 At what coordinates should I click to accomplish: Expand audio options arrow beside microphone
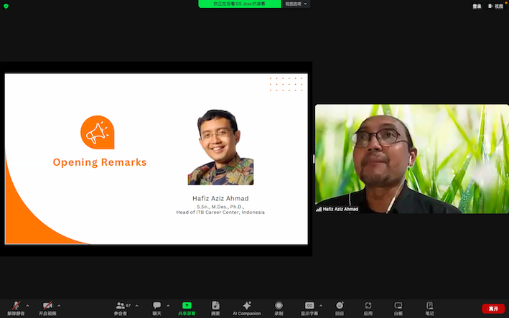(x=27, y=306)
